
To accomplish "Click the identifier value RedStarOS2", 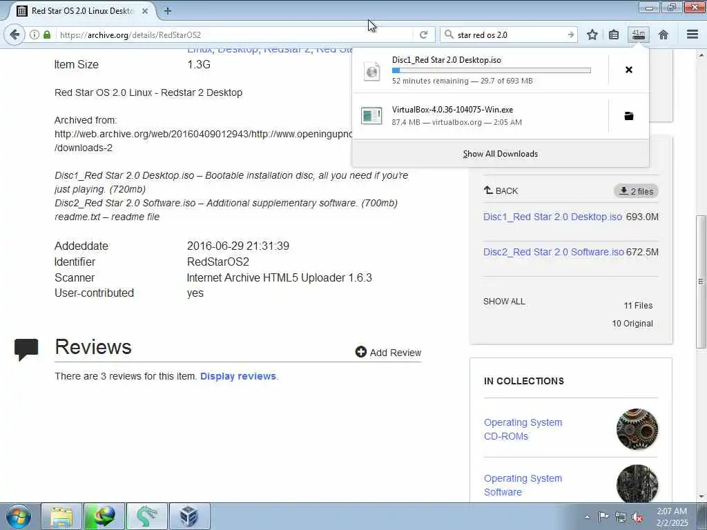I will [x=217, y=262].
